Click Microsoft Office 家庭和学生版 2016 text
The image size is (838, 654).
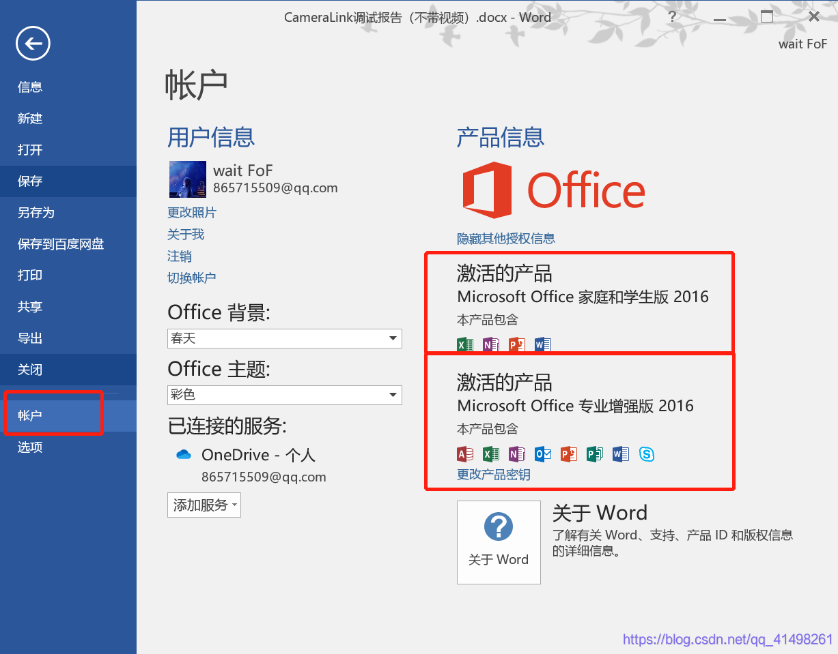pyautogui.click(x=583, y=297)
